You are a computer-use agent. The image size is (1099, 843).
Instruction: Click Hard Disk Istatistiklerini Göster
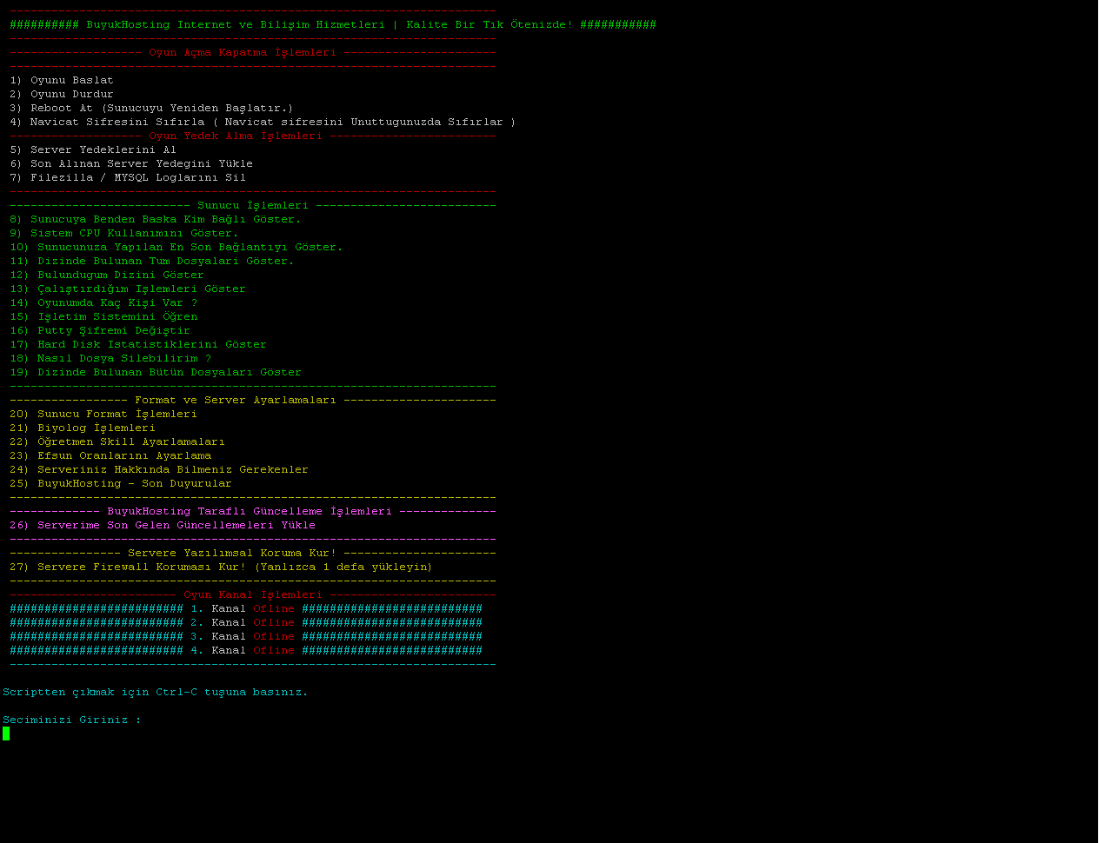tap(138, 344)
